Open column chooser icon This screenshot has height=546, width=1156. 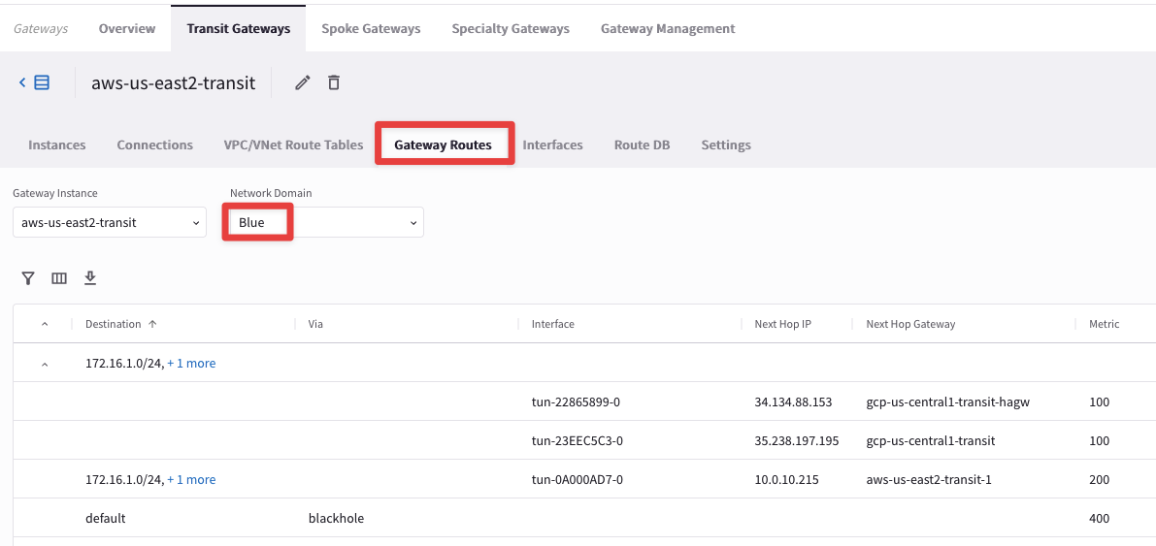(59, 278)
